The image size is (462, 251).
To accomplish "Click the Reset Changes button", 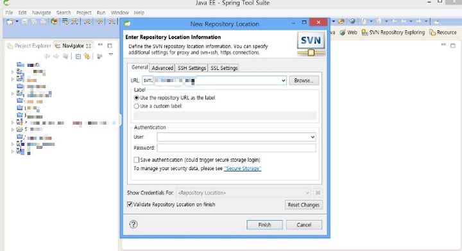I will pyautogui.click(x=304, y=205).
